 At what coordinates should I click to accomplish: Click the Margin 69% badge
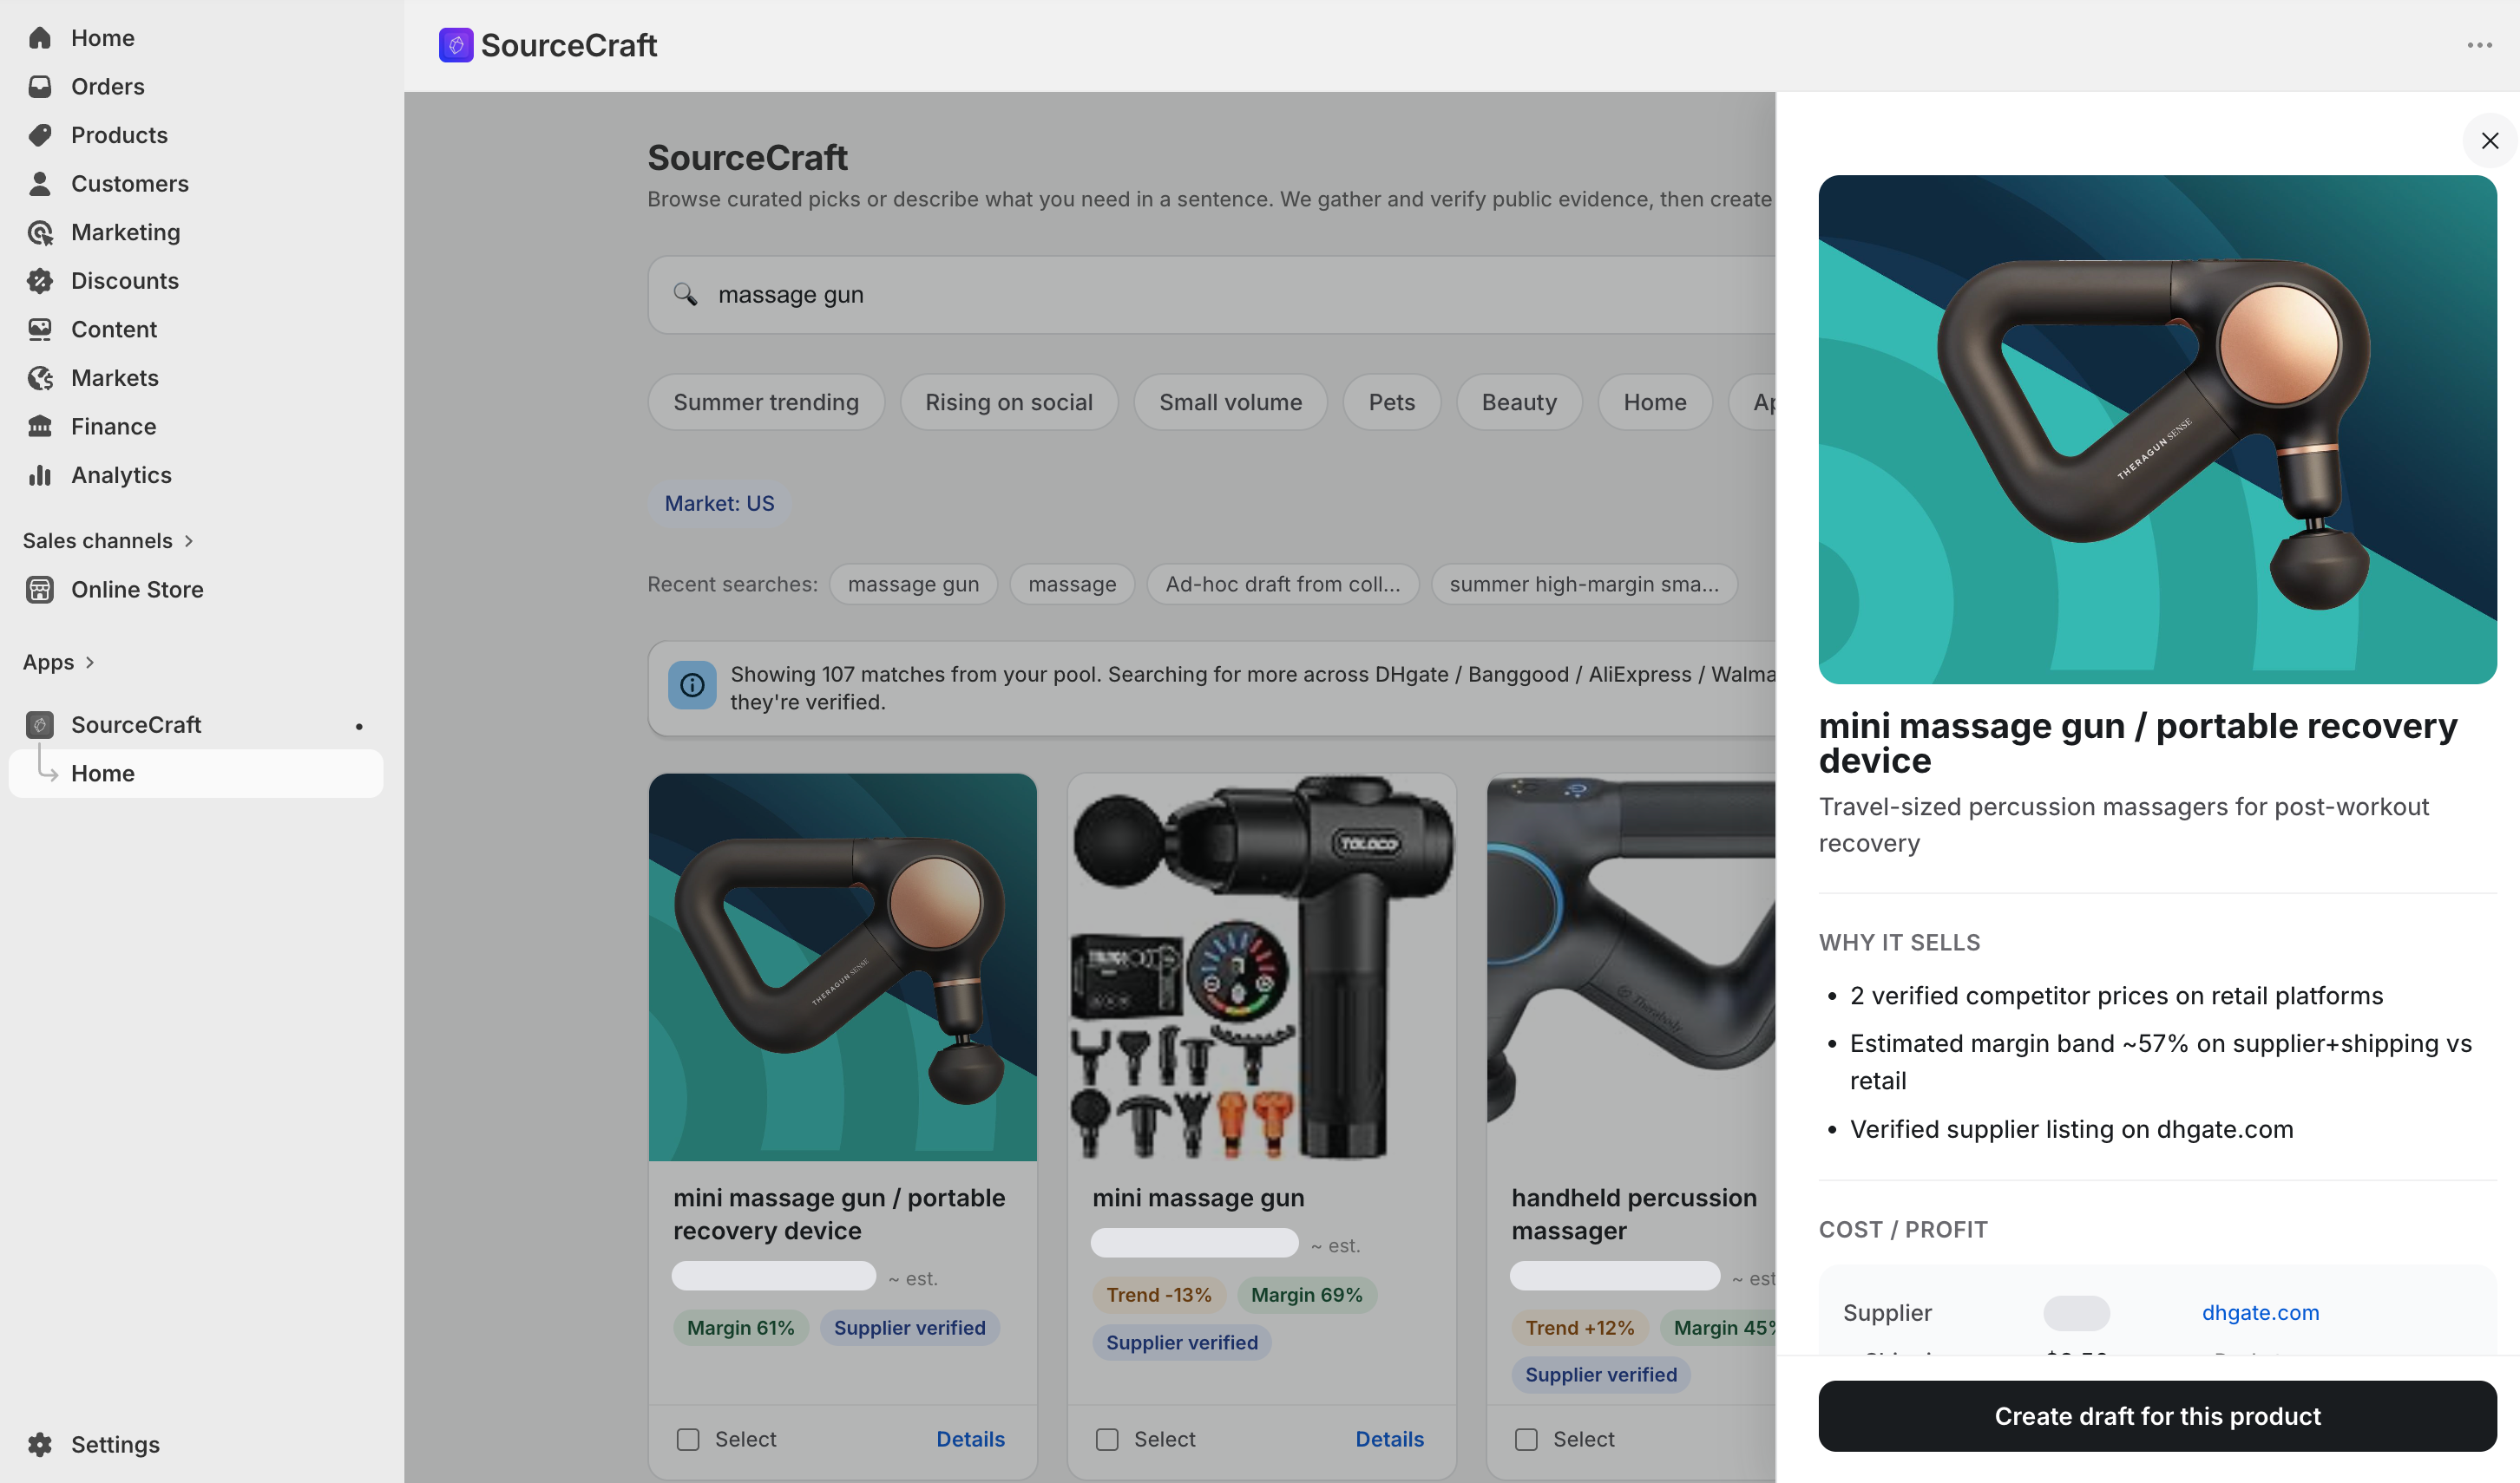1306,1294
